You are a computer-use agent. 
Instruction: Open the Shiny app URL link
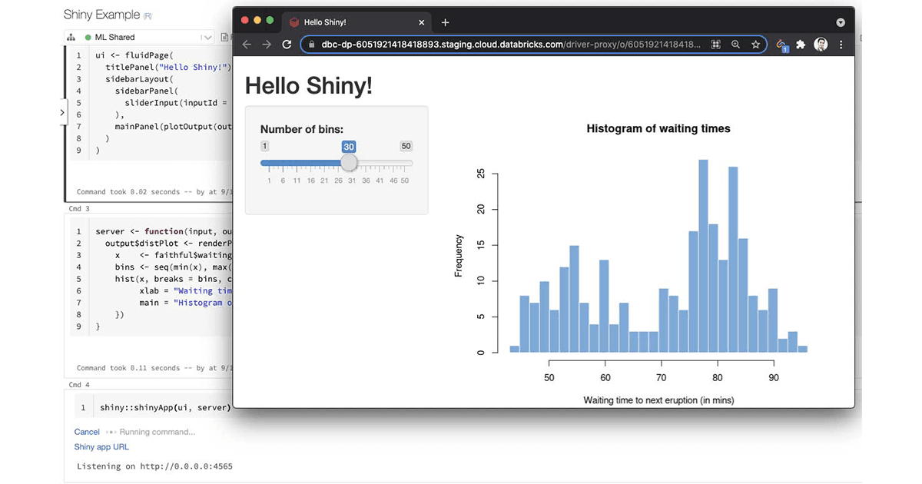[101, 446]
